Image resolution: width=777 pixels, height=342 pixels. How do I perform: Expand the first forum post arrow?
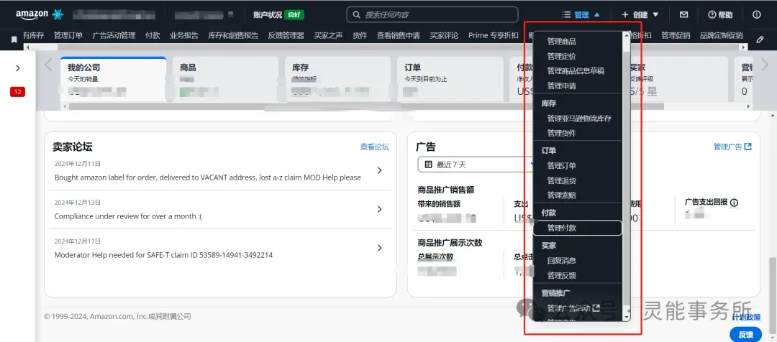point(380,170)
